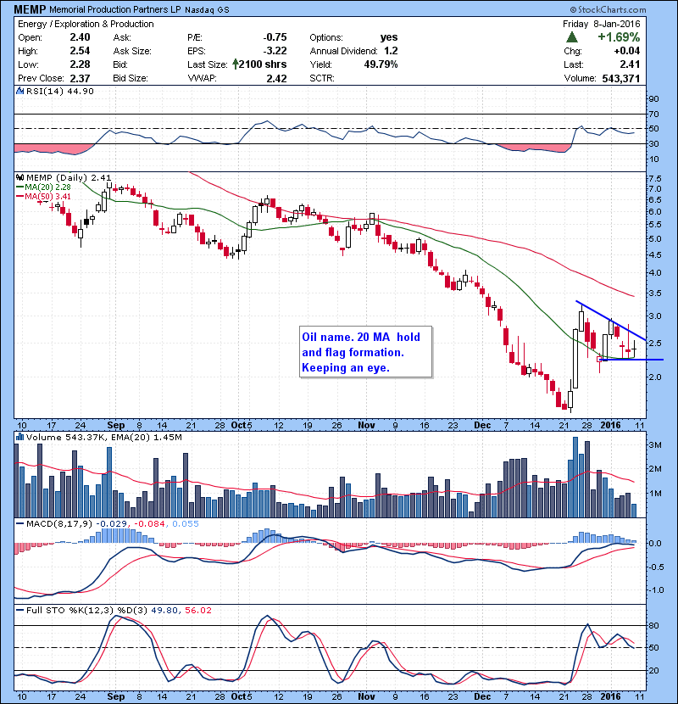The width and height of the screenshot is (678, 704).
Task: Click the RSI(14) panel indicator icon
Action: 19,91
